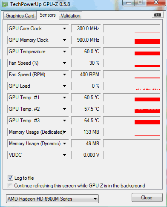Select AMD Radeon HD 6900M Series combo box
This screenshot has width=167, height=207.
point(52,199)
